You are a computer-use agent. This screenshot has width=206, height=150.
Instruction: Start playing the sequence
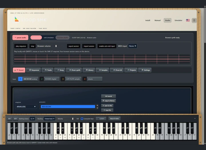(21, 46)
